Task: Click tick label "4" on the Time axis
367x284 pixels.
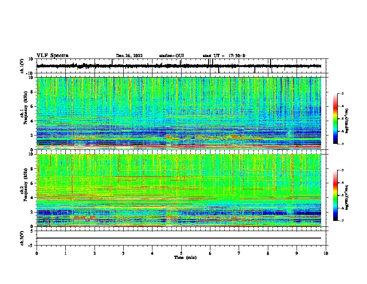Action: coord(152,253)
